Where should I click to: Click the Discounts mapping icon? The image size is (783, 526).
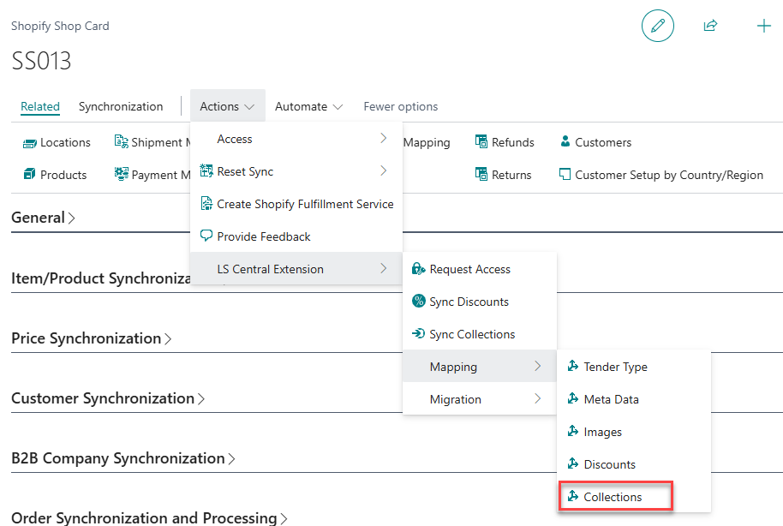pyautogui.click(x=573, y=463)
